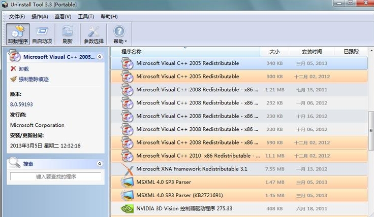Click the XNA Framework Redistributable icon
Image resolution: width=374 pixels, height=217 pixels.
pos(127,169)
